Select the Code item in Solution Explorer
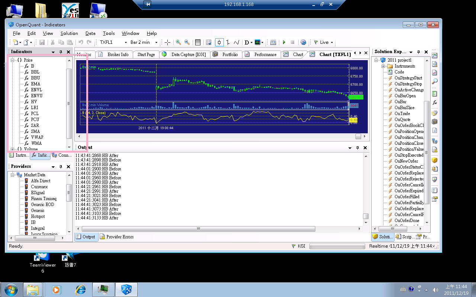Image resolution: width=476 pixels, height=297 pixels. coord(399,72)
